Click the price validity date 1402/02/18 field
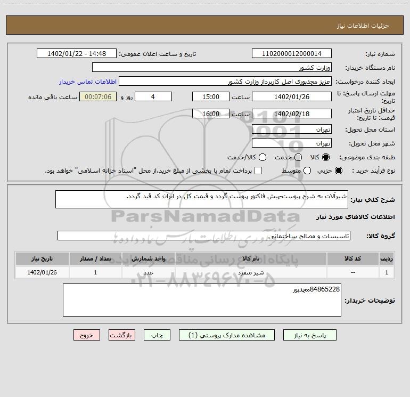The height and width of the screenshot is (397, 410). tap(292, 114)
